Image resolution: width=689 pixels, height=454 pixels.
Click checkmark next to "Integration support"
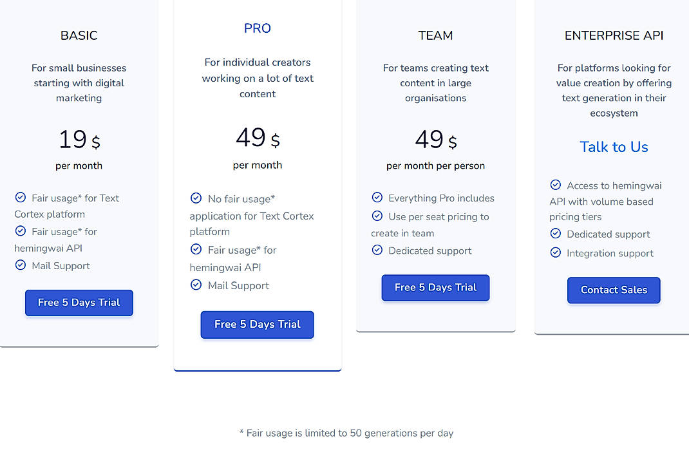555,252
